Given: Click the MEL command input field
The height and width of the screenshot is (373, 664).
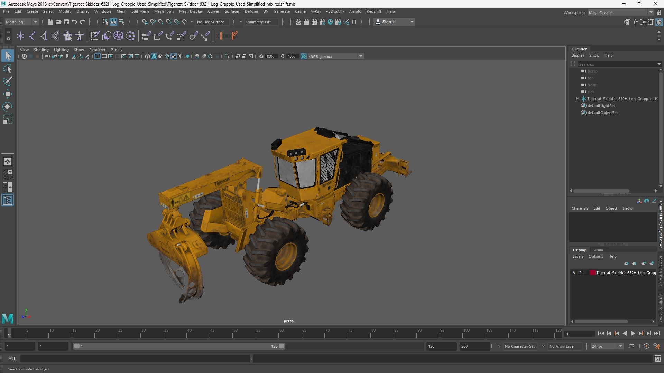Looking at the screenshot, I should [135, 358].
